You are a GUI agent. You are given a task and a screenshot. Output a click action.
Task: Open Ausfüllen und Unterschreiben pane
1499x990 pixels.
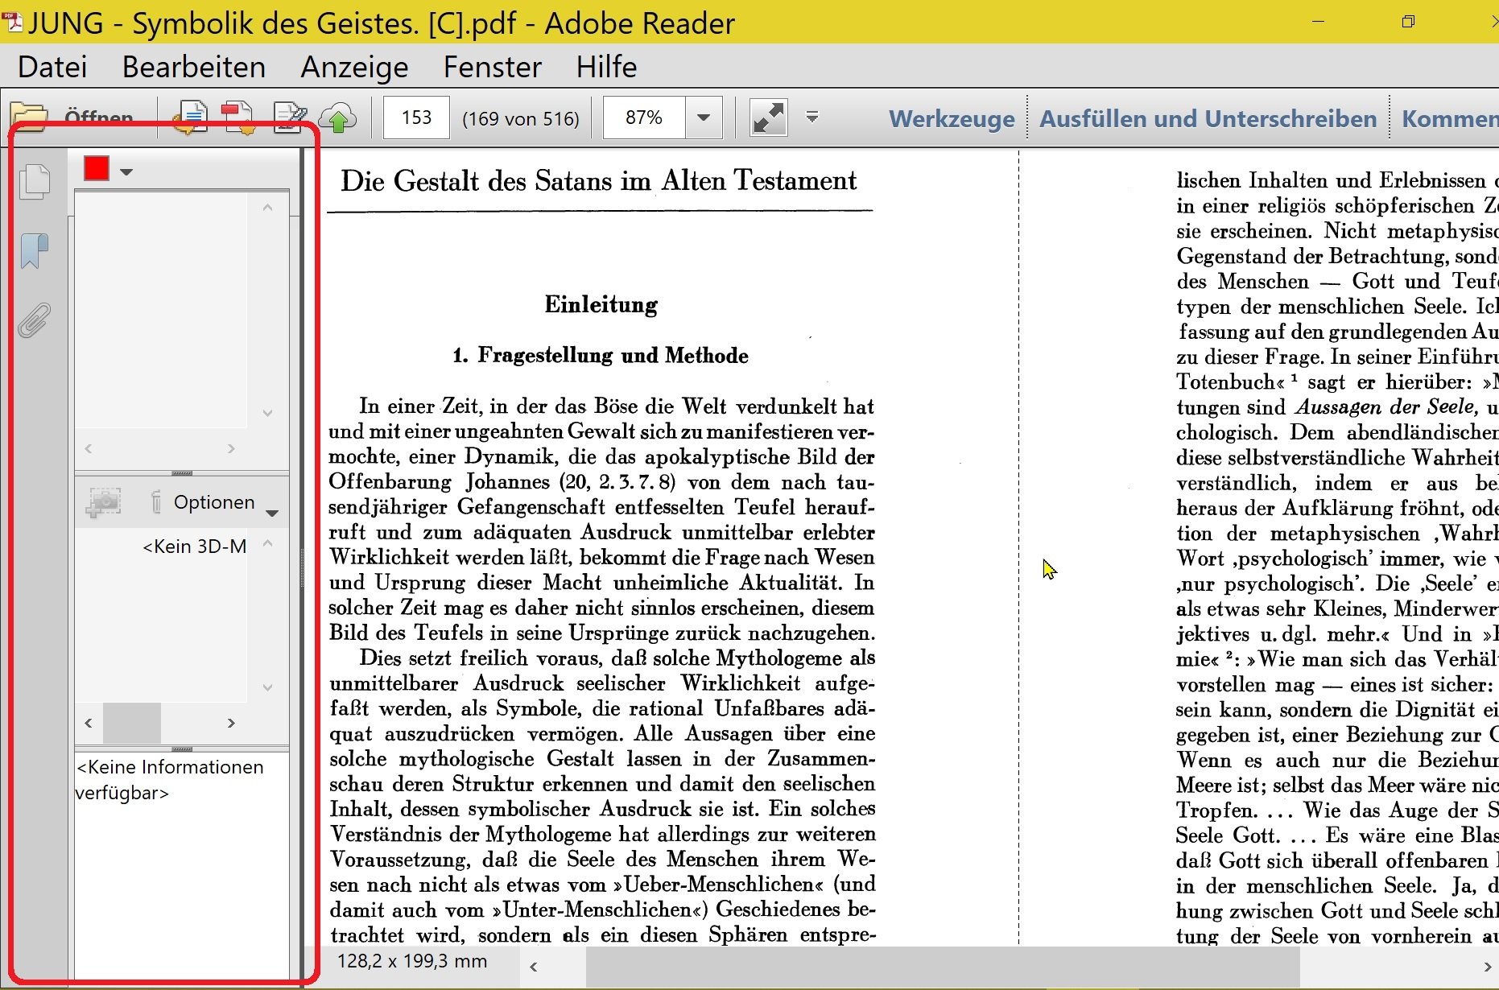coord(1208,119)
